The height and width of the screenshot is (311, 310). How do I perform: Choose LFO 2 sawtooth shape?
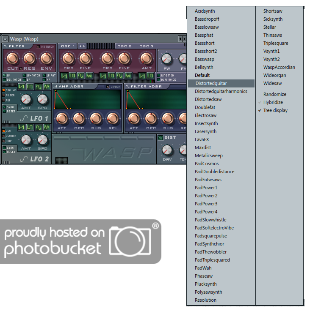(22, 127)
